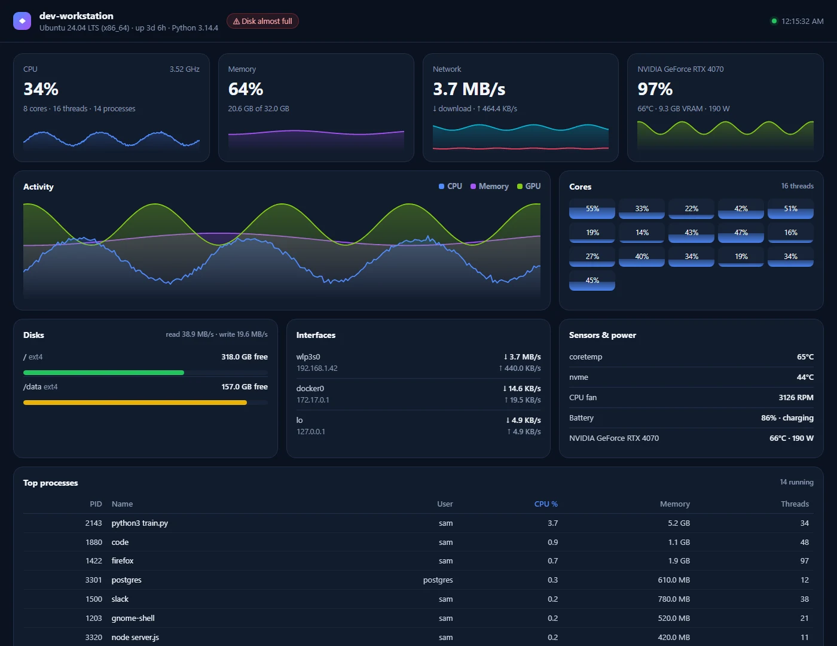This screenshot has height=646, width=837.
Task: Click the coretemp sensor row
Action: tap(691, 357)
